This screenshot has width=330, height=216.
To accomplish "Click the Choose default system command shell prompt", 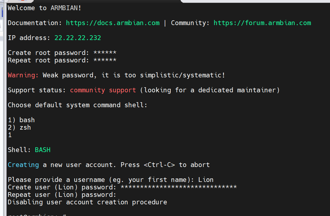I will tap(77, 105).
